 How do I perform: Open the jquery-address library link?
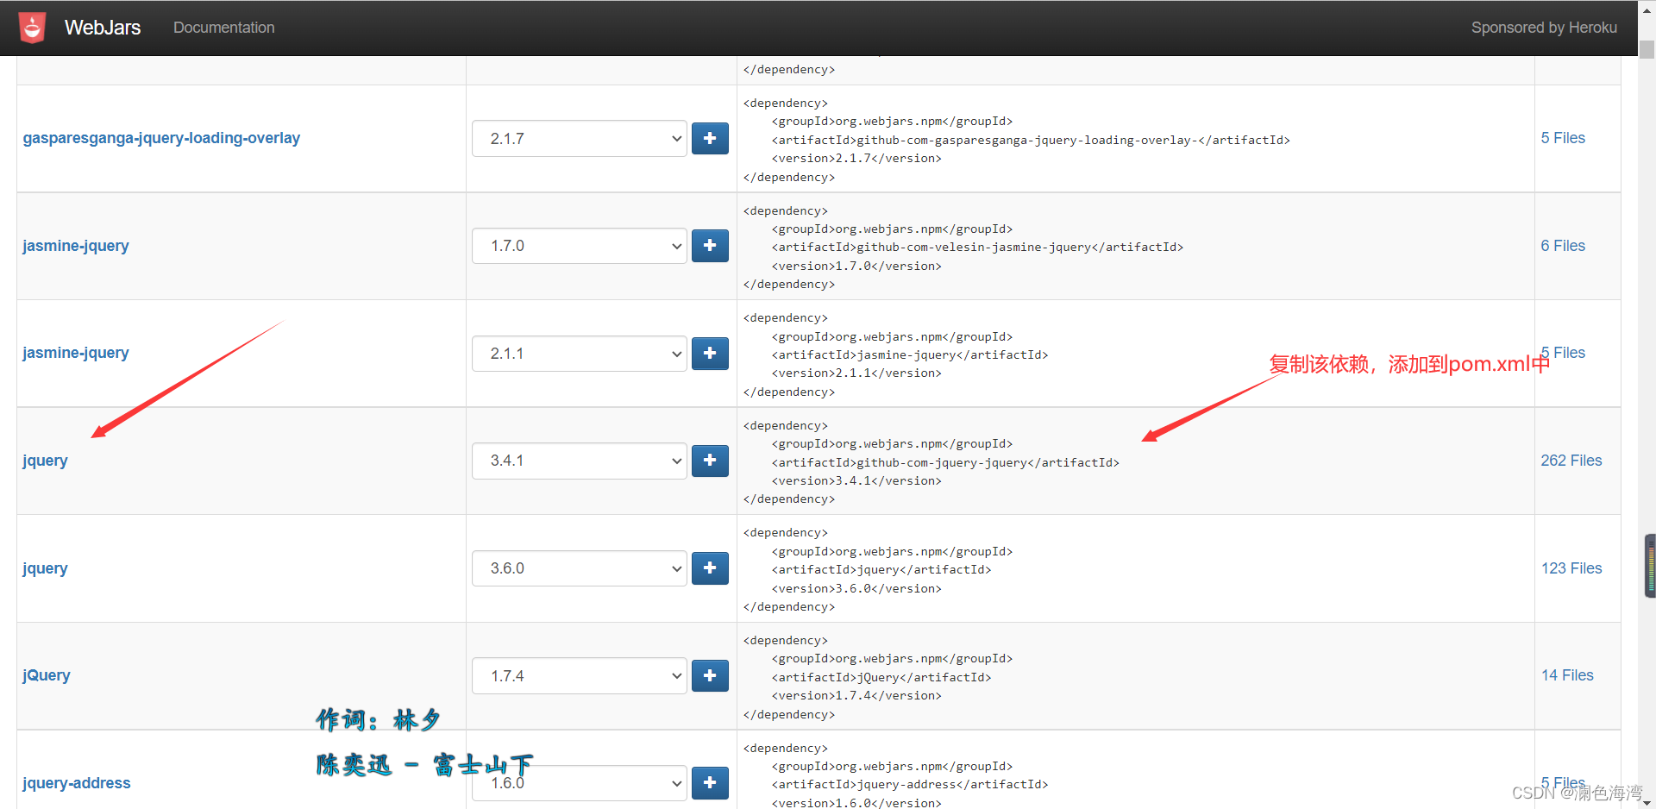[x=77, y=783]
